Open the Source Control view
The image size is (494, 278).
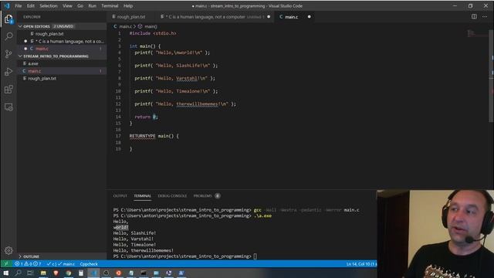point(8,54)
